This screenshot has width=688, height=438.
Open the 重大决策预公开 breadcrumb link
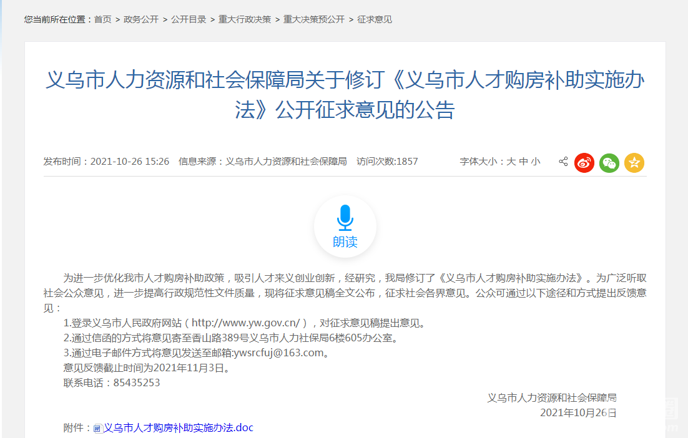[x=314, y=19]
